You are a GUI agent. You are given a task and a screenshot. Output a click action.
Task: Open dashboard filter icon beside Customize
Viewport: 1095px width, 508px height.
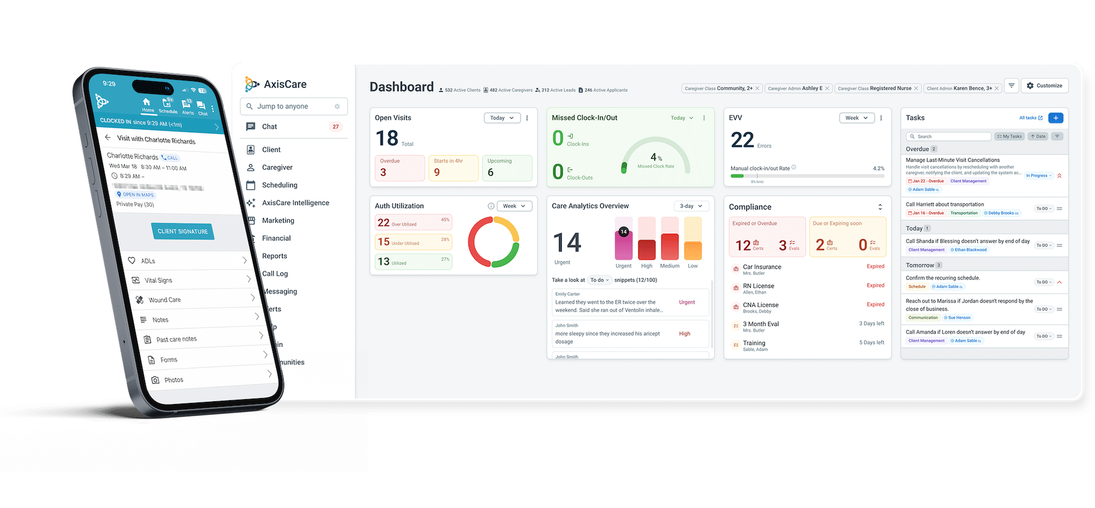coord(1012,85)
